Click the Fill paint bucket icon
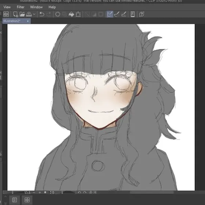205x205 pixels. pyautogui.click(x=71, y=14)
